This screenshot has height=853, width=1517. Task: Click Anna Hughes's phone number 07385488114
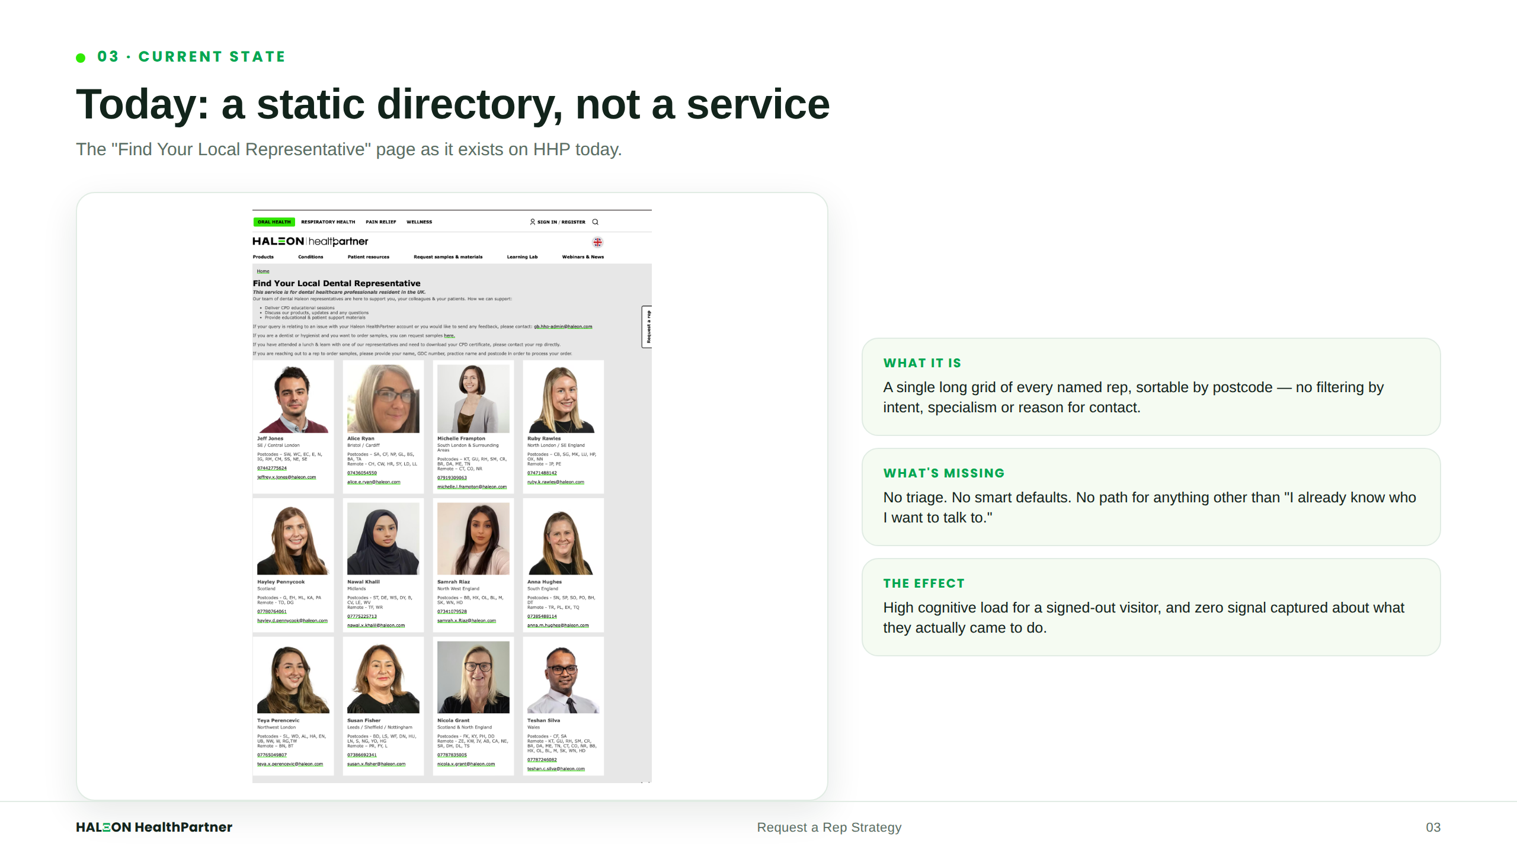(x=542, y=617)
